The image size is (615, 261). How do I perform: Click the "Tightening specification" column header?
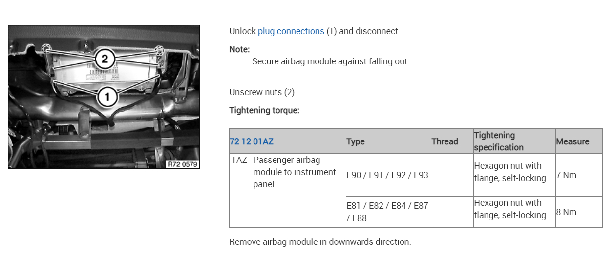498,141
